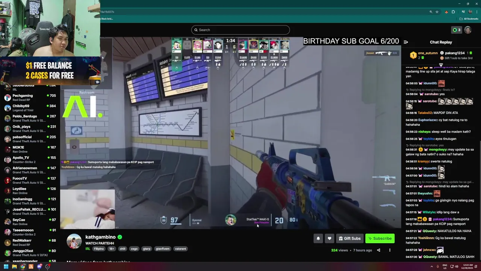This screenshot has height=271, width=481.
Task: Bookmark this page with the star icon
Action: [437, 12]
